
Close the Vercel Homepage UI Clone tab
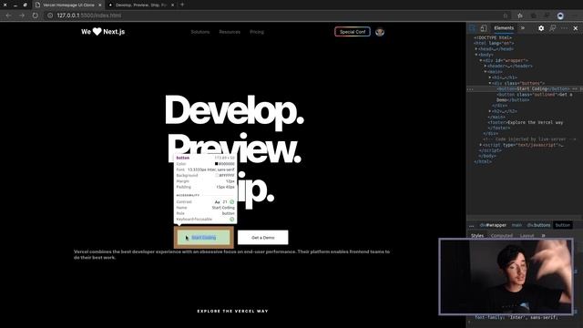[99, 5]
